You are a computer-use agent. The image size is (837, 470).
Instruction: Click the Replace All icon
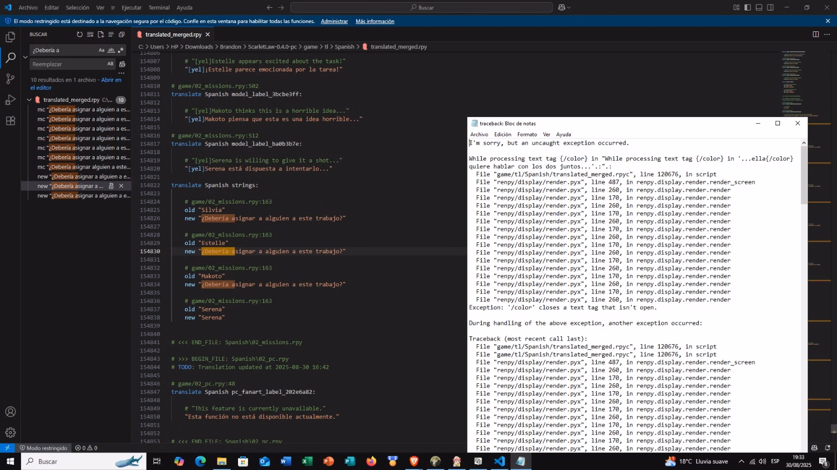pyautogui.click(x=122, y=64)
